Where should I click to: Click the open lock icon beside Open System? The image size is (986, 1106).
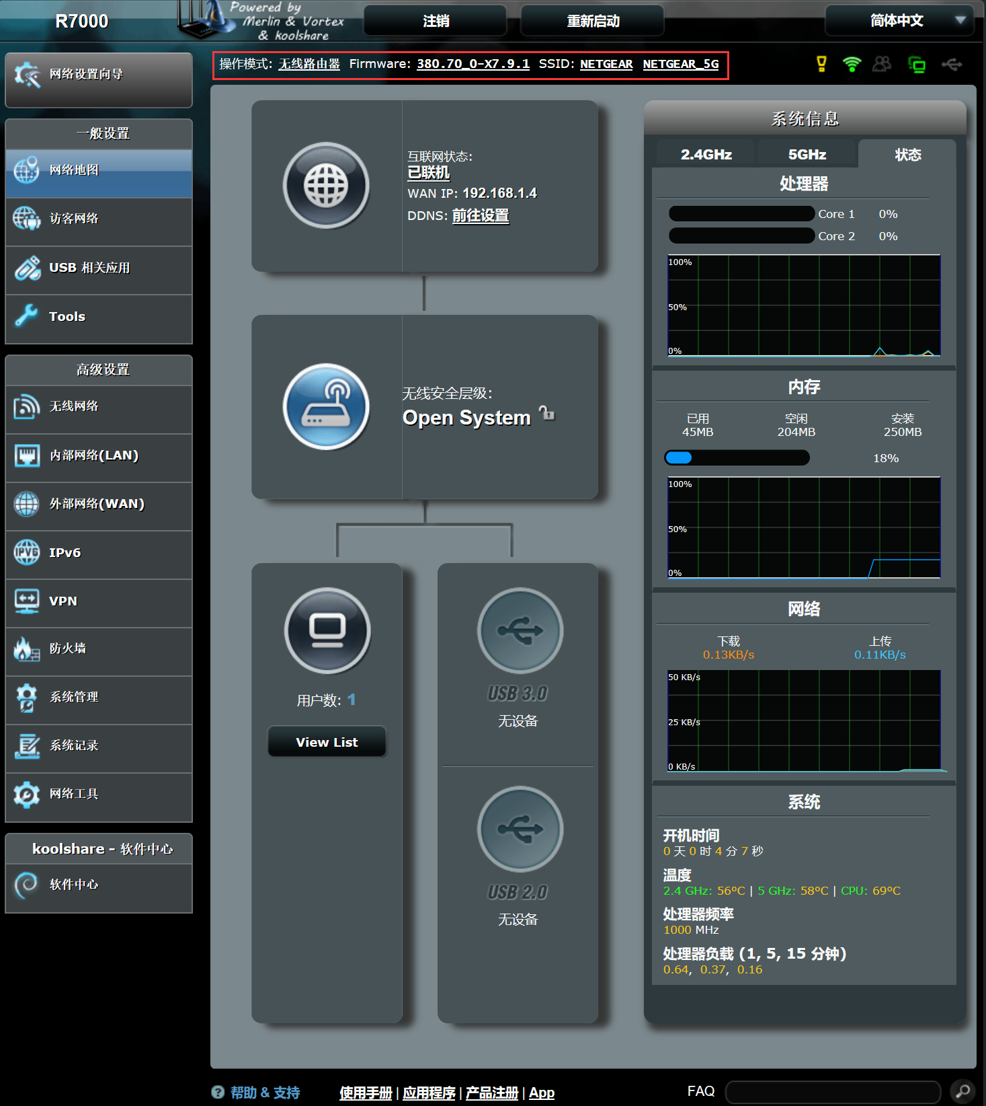pos(547,413)
